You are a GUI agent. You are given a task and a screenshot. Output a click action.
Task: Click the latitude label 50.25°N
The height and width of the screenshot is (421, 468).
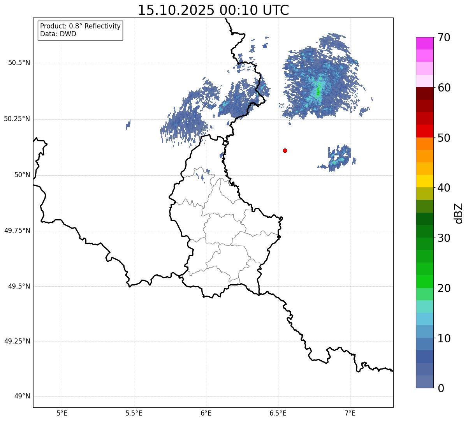click(x=17, y=119)
